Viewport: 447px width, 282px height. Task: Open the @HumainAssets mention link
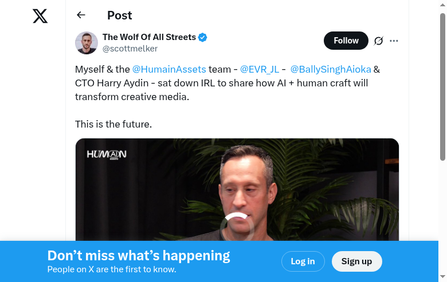pyautogui.click(x=169, y=69)
